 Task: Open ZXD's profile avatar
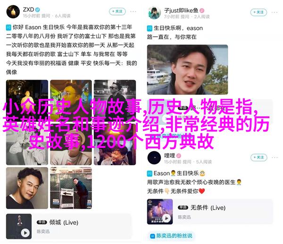13,12
